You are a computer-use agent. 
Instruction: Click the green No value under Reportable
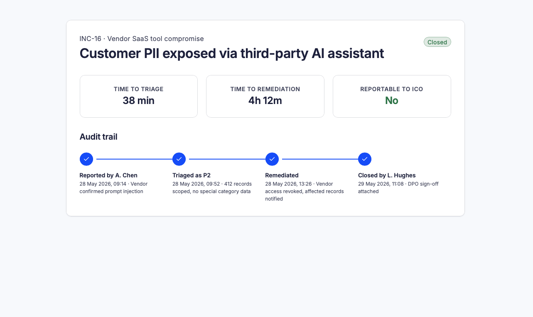coord(392,101)
